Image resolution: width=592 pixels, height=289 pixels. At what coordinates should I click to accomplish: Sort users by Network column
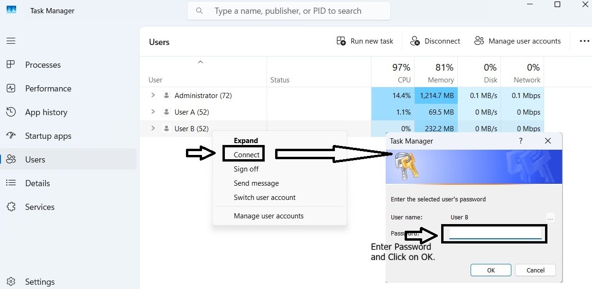coord(522,72)
